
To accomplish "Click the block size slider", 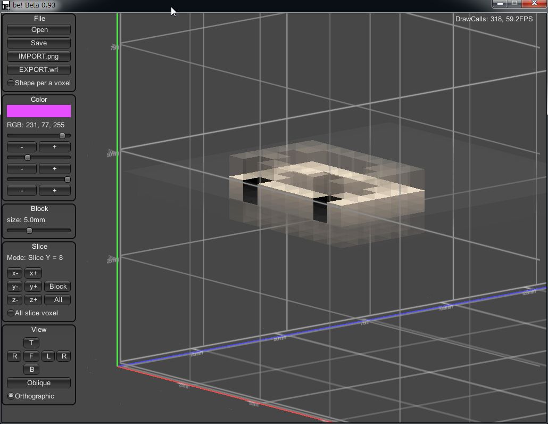I will coord(29,231).
